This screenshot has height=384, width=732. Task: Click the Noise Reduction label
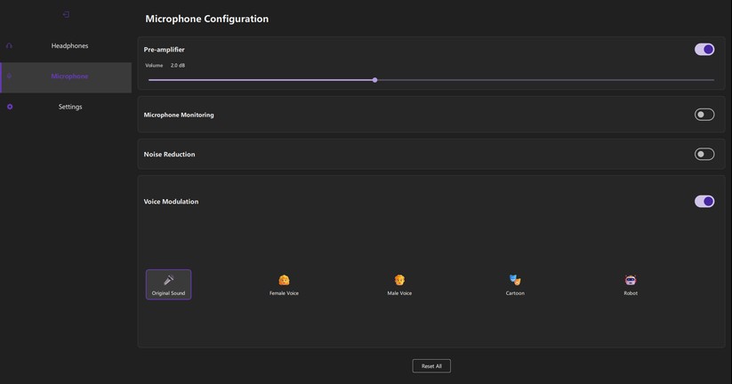pyautogui.click(x=169, y=155)
